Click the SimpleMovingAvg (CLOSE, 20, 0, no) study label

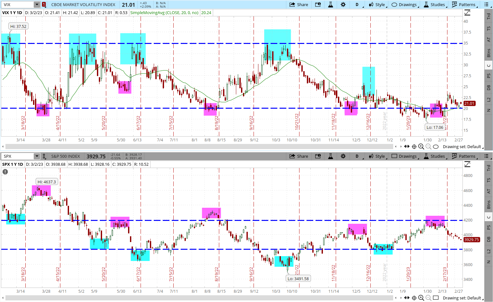pos(164,13)
